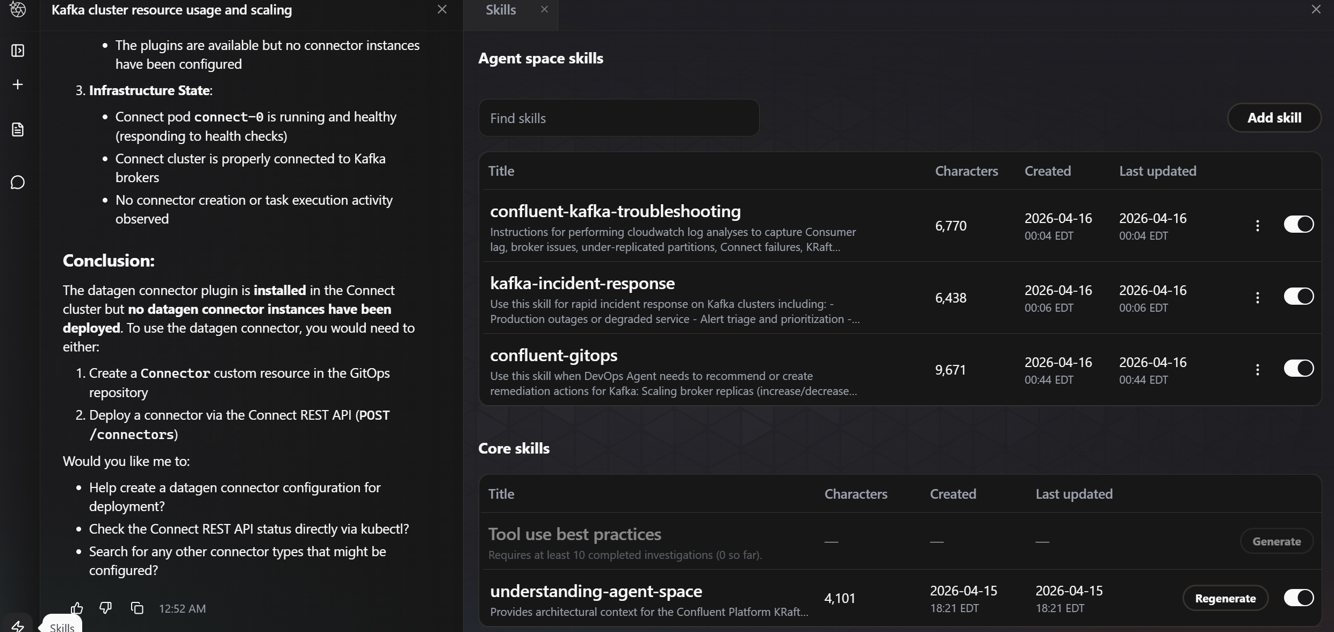Disable the kafka-incident-response skill toggle

pyautogui.click(x=1299, y=296)
